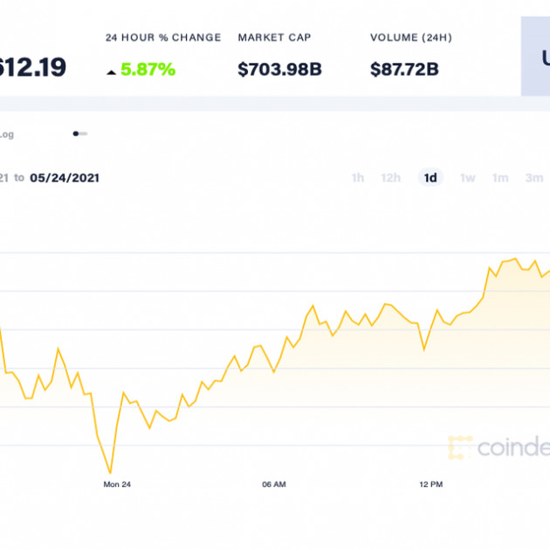Image resolution: width=550 pixels, height=550 pixels.
Task: Select the 12h time range
Action: click(x=390, y=178)
